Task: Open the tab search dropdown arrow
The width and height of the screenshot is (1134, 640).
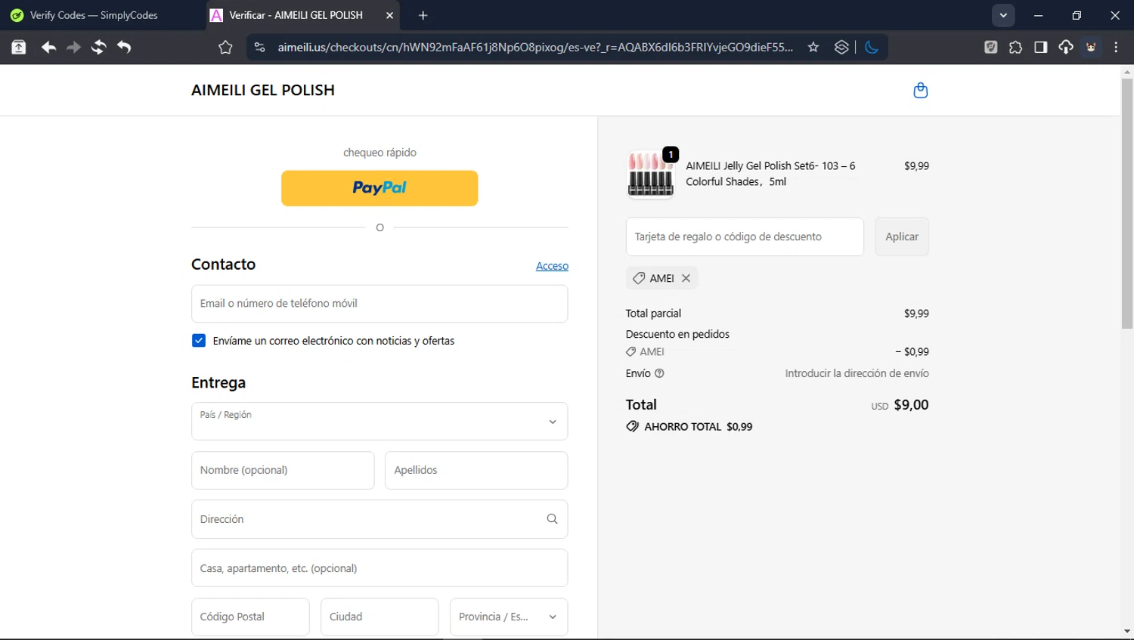Action: [x=1003, y=15]
